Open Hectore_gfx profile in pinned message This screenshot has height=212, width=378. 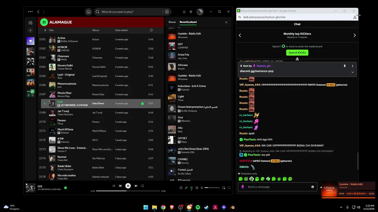[x=264, y=66]
